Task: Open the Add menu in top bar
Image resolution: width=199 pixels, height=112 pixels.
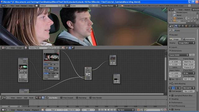Action: click(17, 6)
